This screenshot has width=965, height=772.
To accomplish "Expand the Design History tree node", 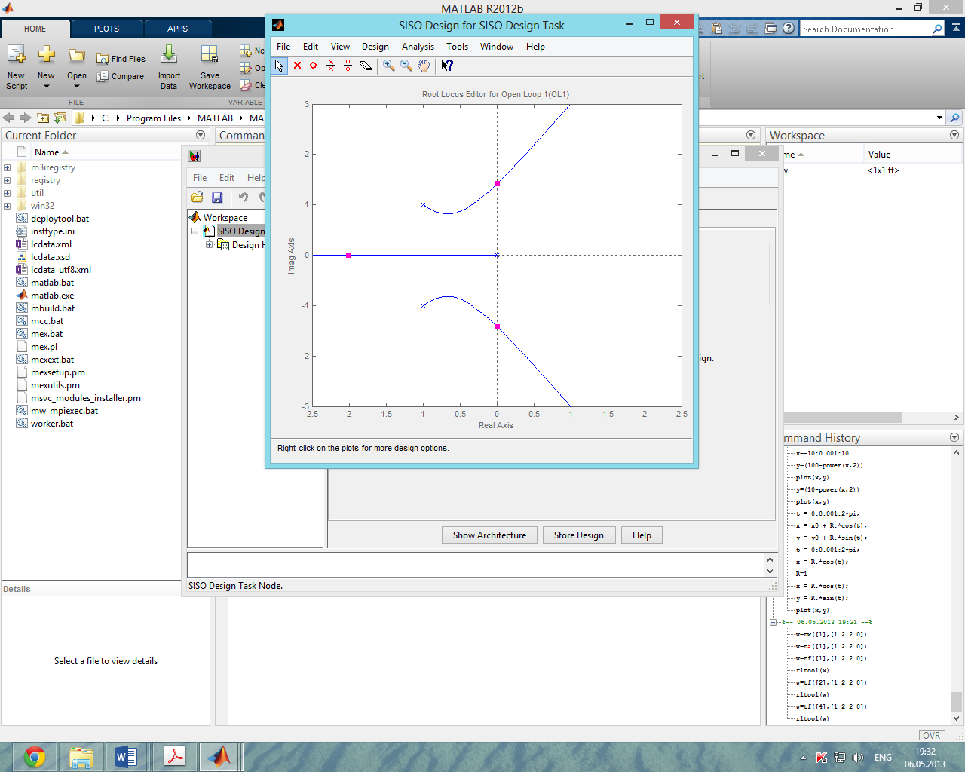I will pos(209,245).
